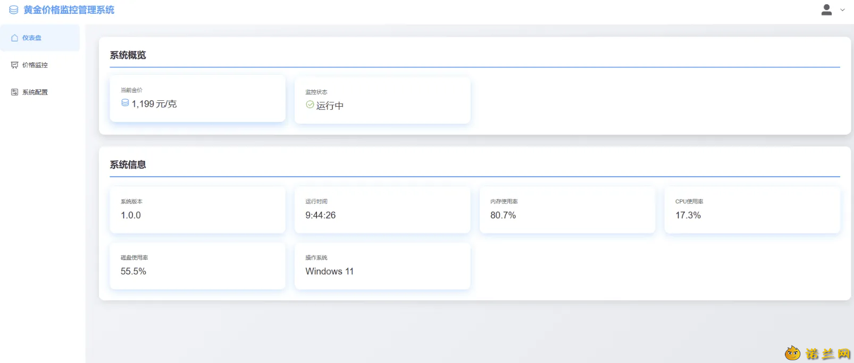Screen dimensions: 854x363
Task: Click the 运行中 status text
Action: pyautogui.click(x=330, y=106)
